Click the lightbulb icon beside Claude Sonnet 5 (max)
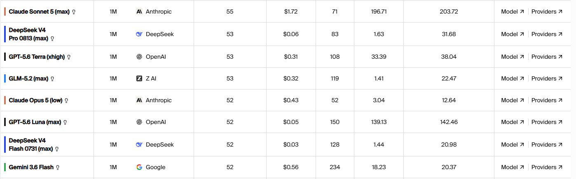Screen dimensions: 576x179 point(74,12)
